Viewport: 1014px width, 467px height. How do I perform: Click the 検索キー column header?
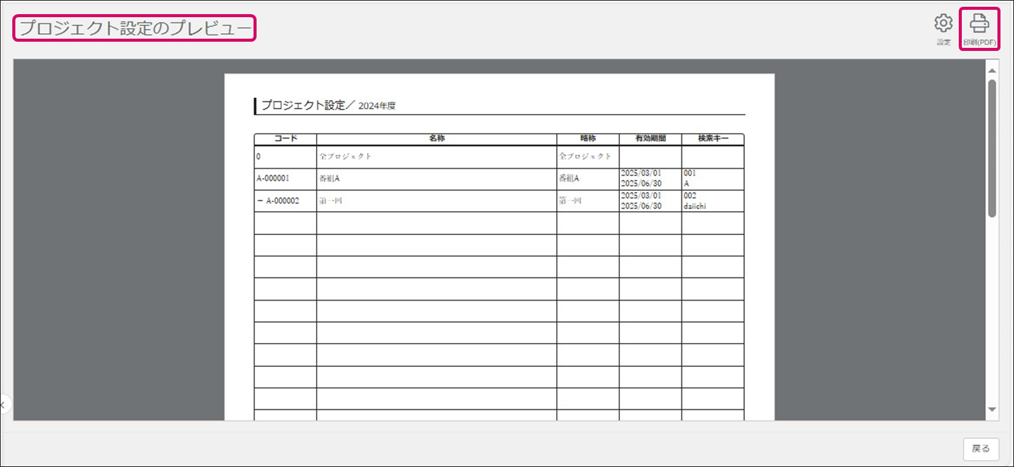[x=713, y=139]
